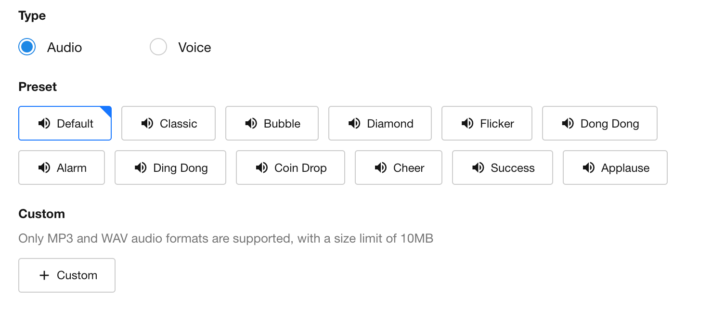
Task: Preview the Bubble sound speaker icon
Action: 251,124
